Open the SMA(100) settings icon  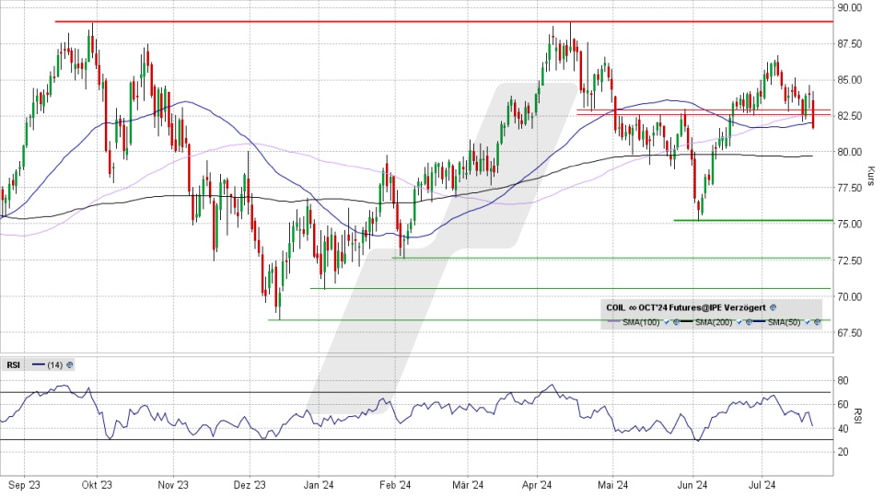tap(677, 322)
